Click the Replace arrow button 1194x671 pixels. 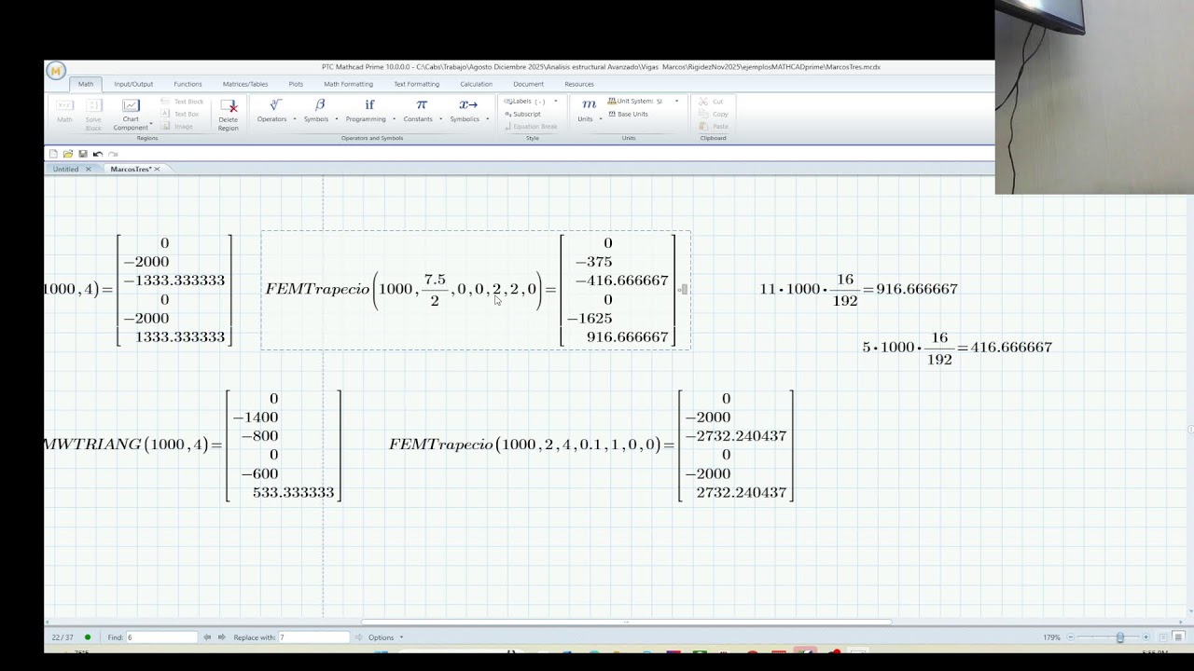click(358, 637)
